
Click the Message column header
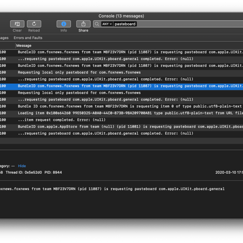point(24,46)
